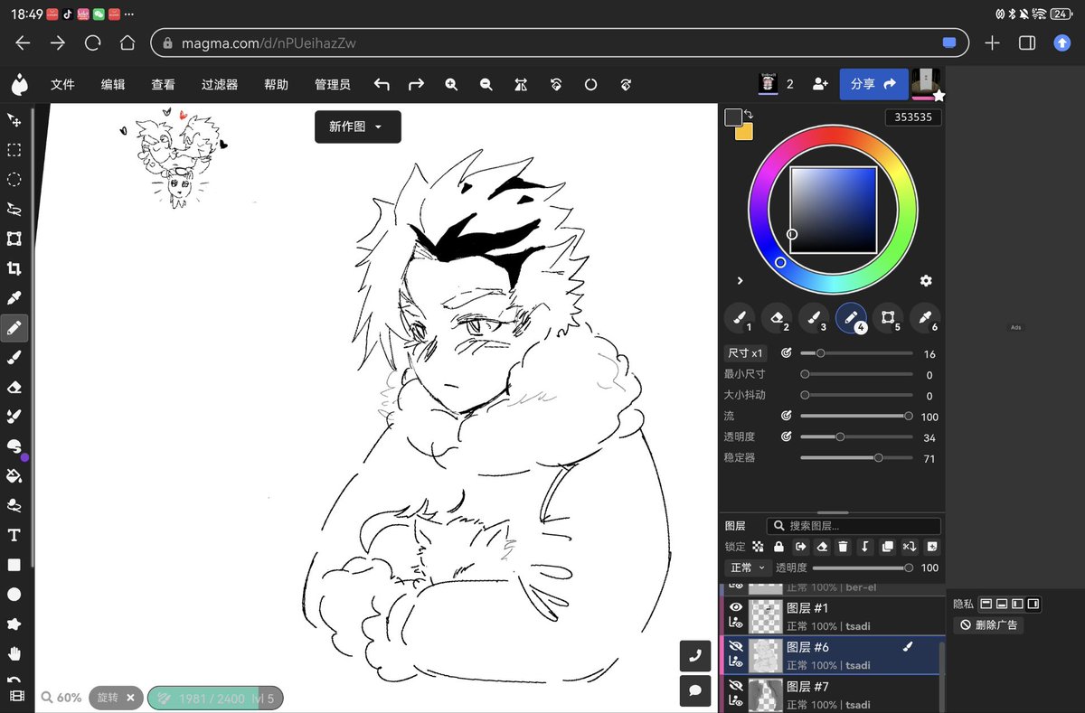Viewport: 1085px width, 713px height.
Task: Select the hand pan tool
Action: [x=14, y=653]
